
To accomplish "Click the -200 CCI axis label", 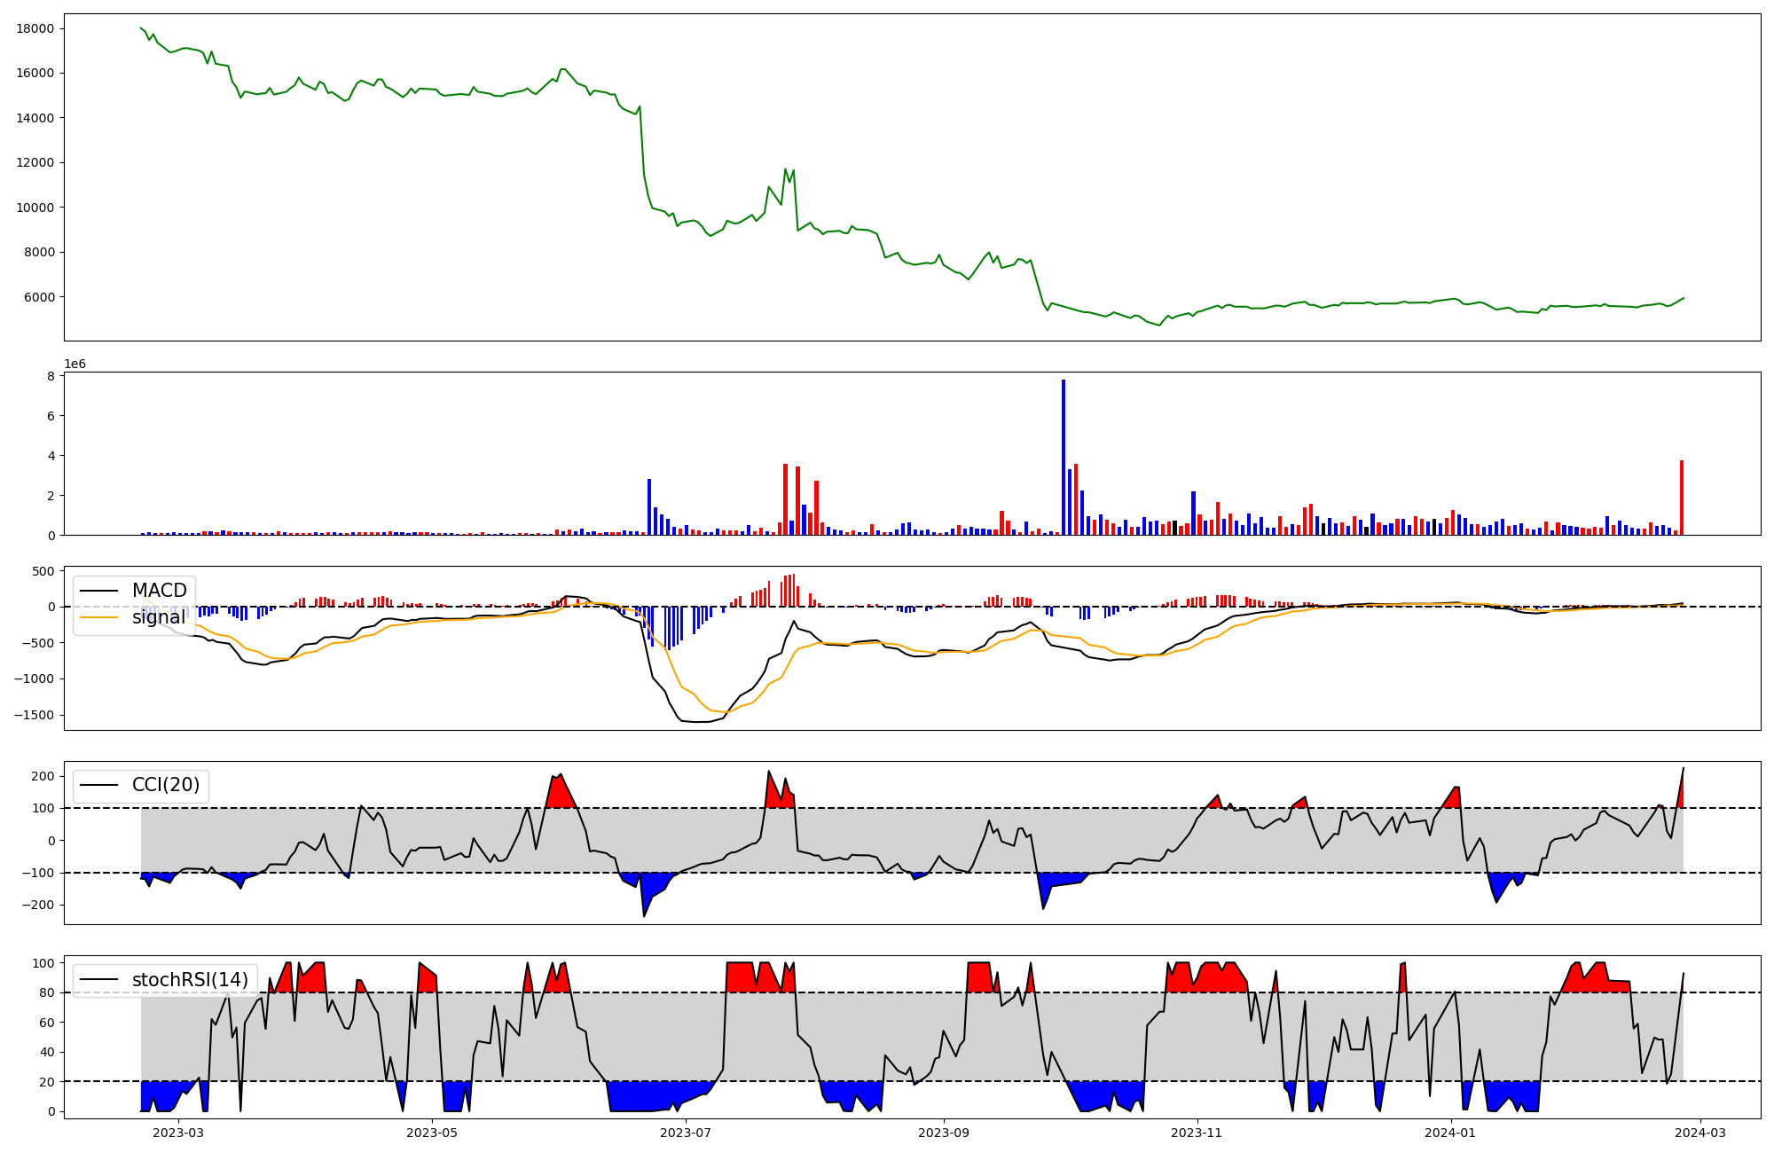I will click(36, 906).
